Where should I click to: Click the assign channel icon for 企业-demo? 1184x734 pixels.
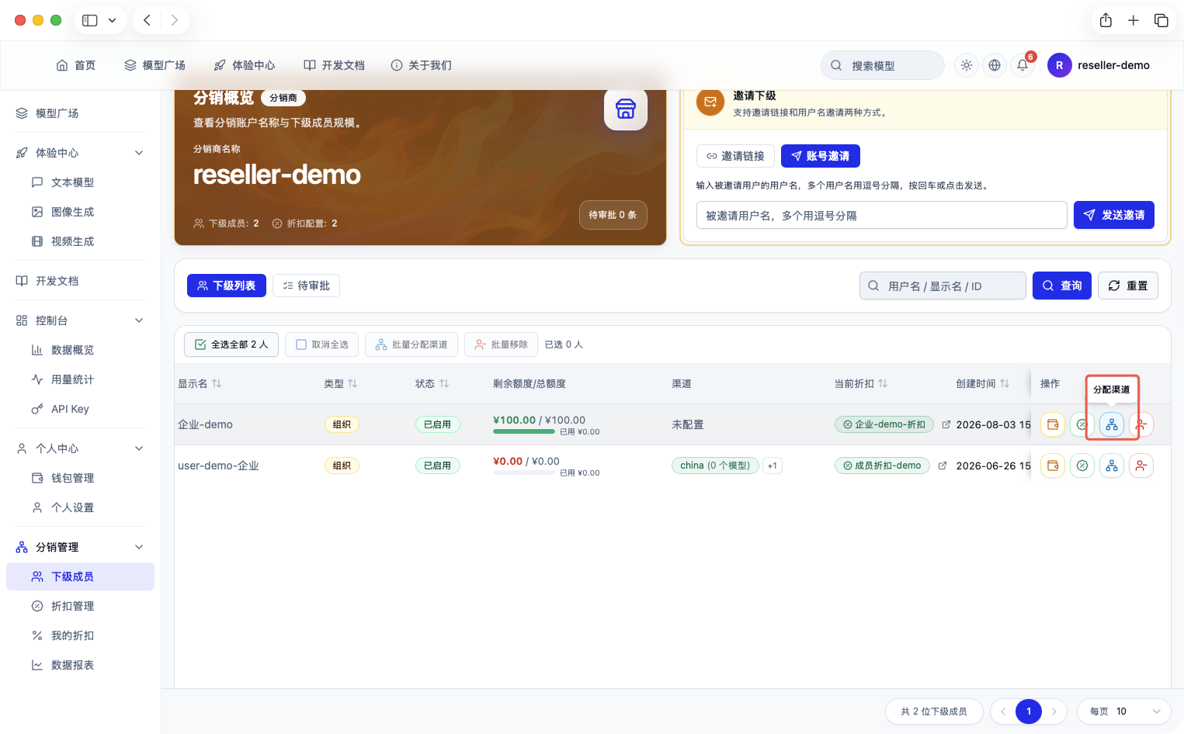[x=1111, y=424]
